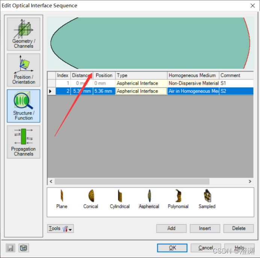
Task: Click the save disk icon
Action: [11, 248]
